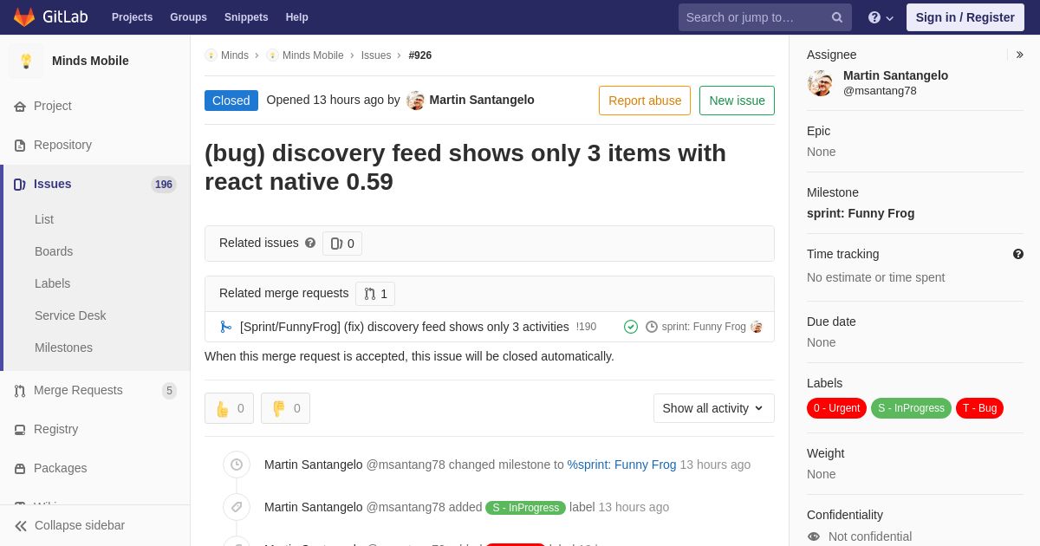Click the Merge Requests count badge 5
This screenshot has height=546, width=1040.
point(169,391)
